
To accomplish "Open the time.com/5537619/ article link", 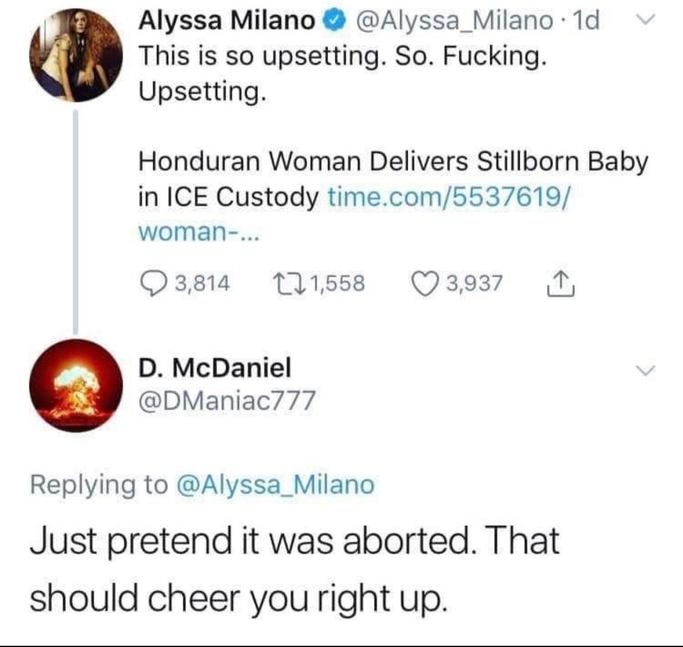I will (x=448, y=197).
